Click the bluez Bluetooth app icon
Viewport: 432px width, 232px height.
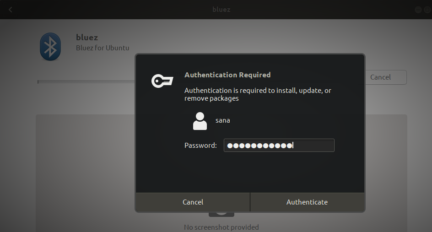point(50,47)
